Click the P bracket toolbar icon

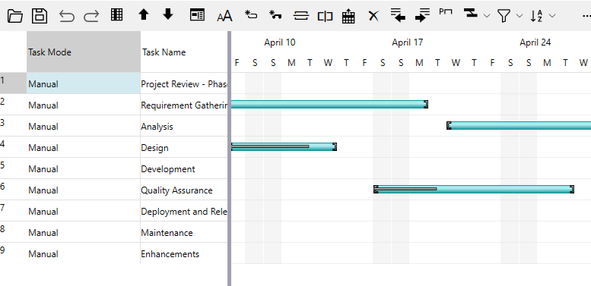tap(446, 11)
